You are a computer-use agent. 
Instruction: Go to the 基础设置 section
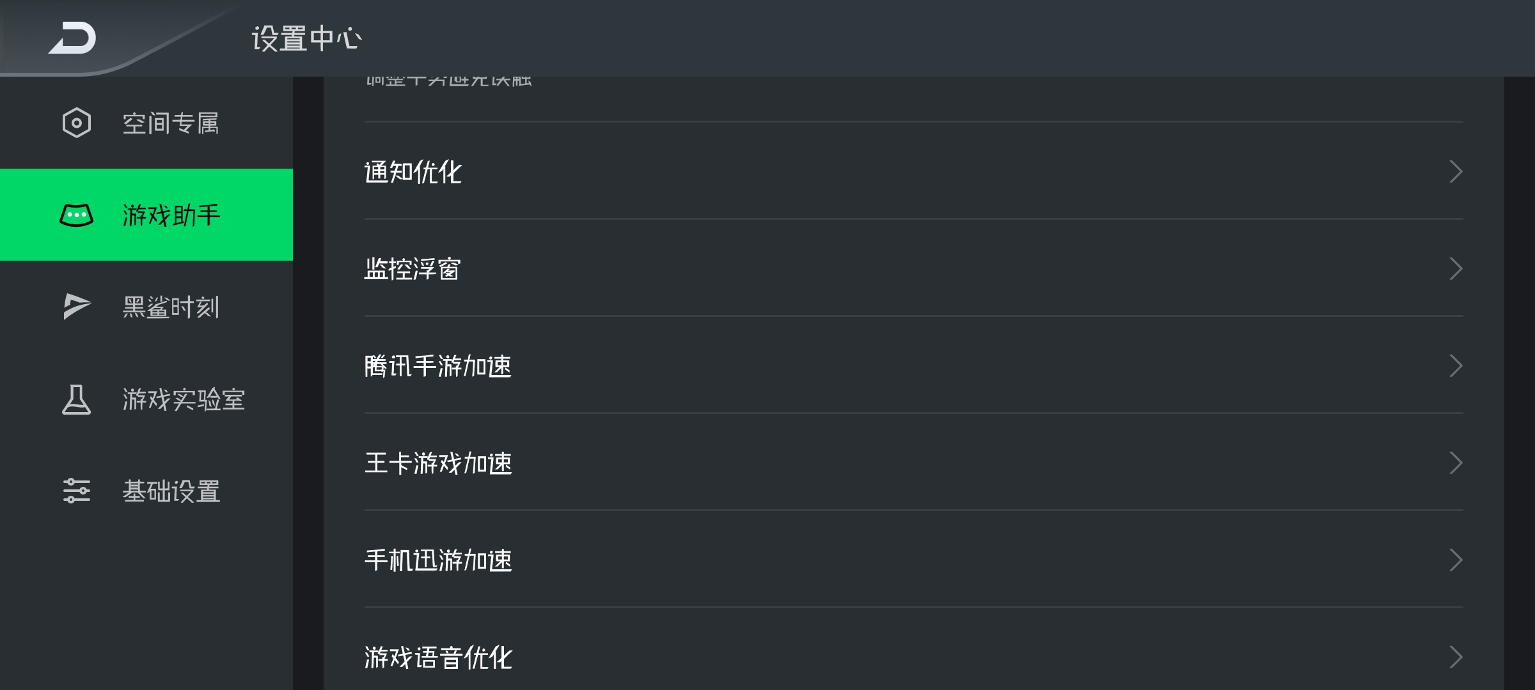pos(146,491)
